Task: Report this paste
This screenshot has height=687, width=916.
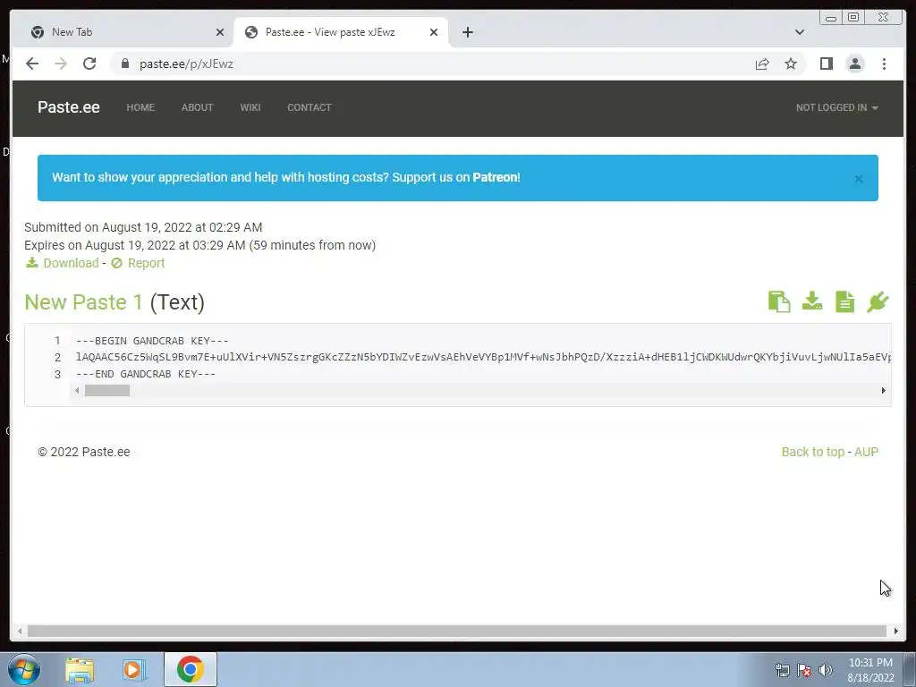Action: click(x=138, y=263)
